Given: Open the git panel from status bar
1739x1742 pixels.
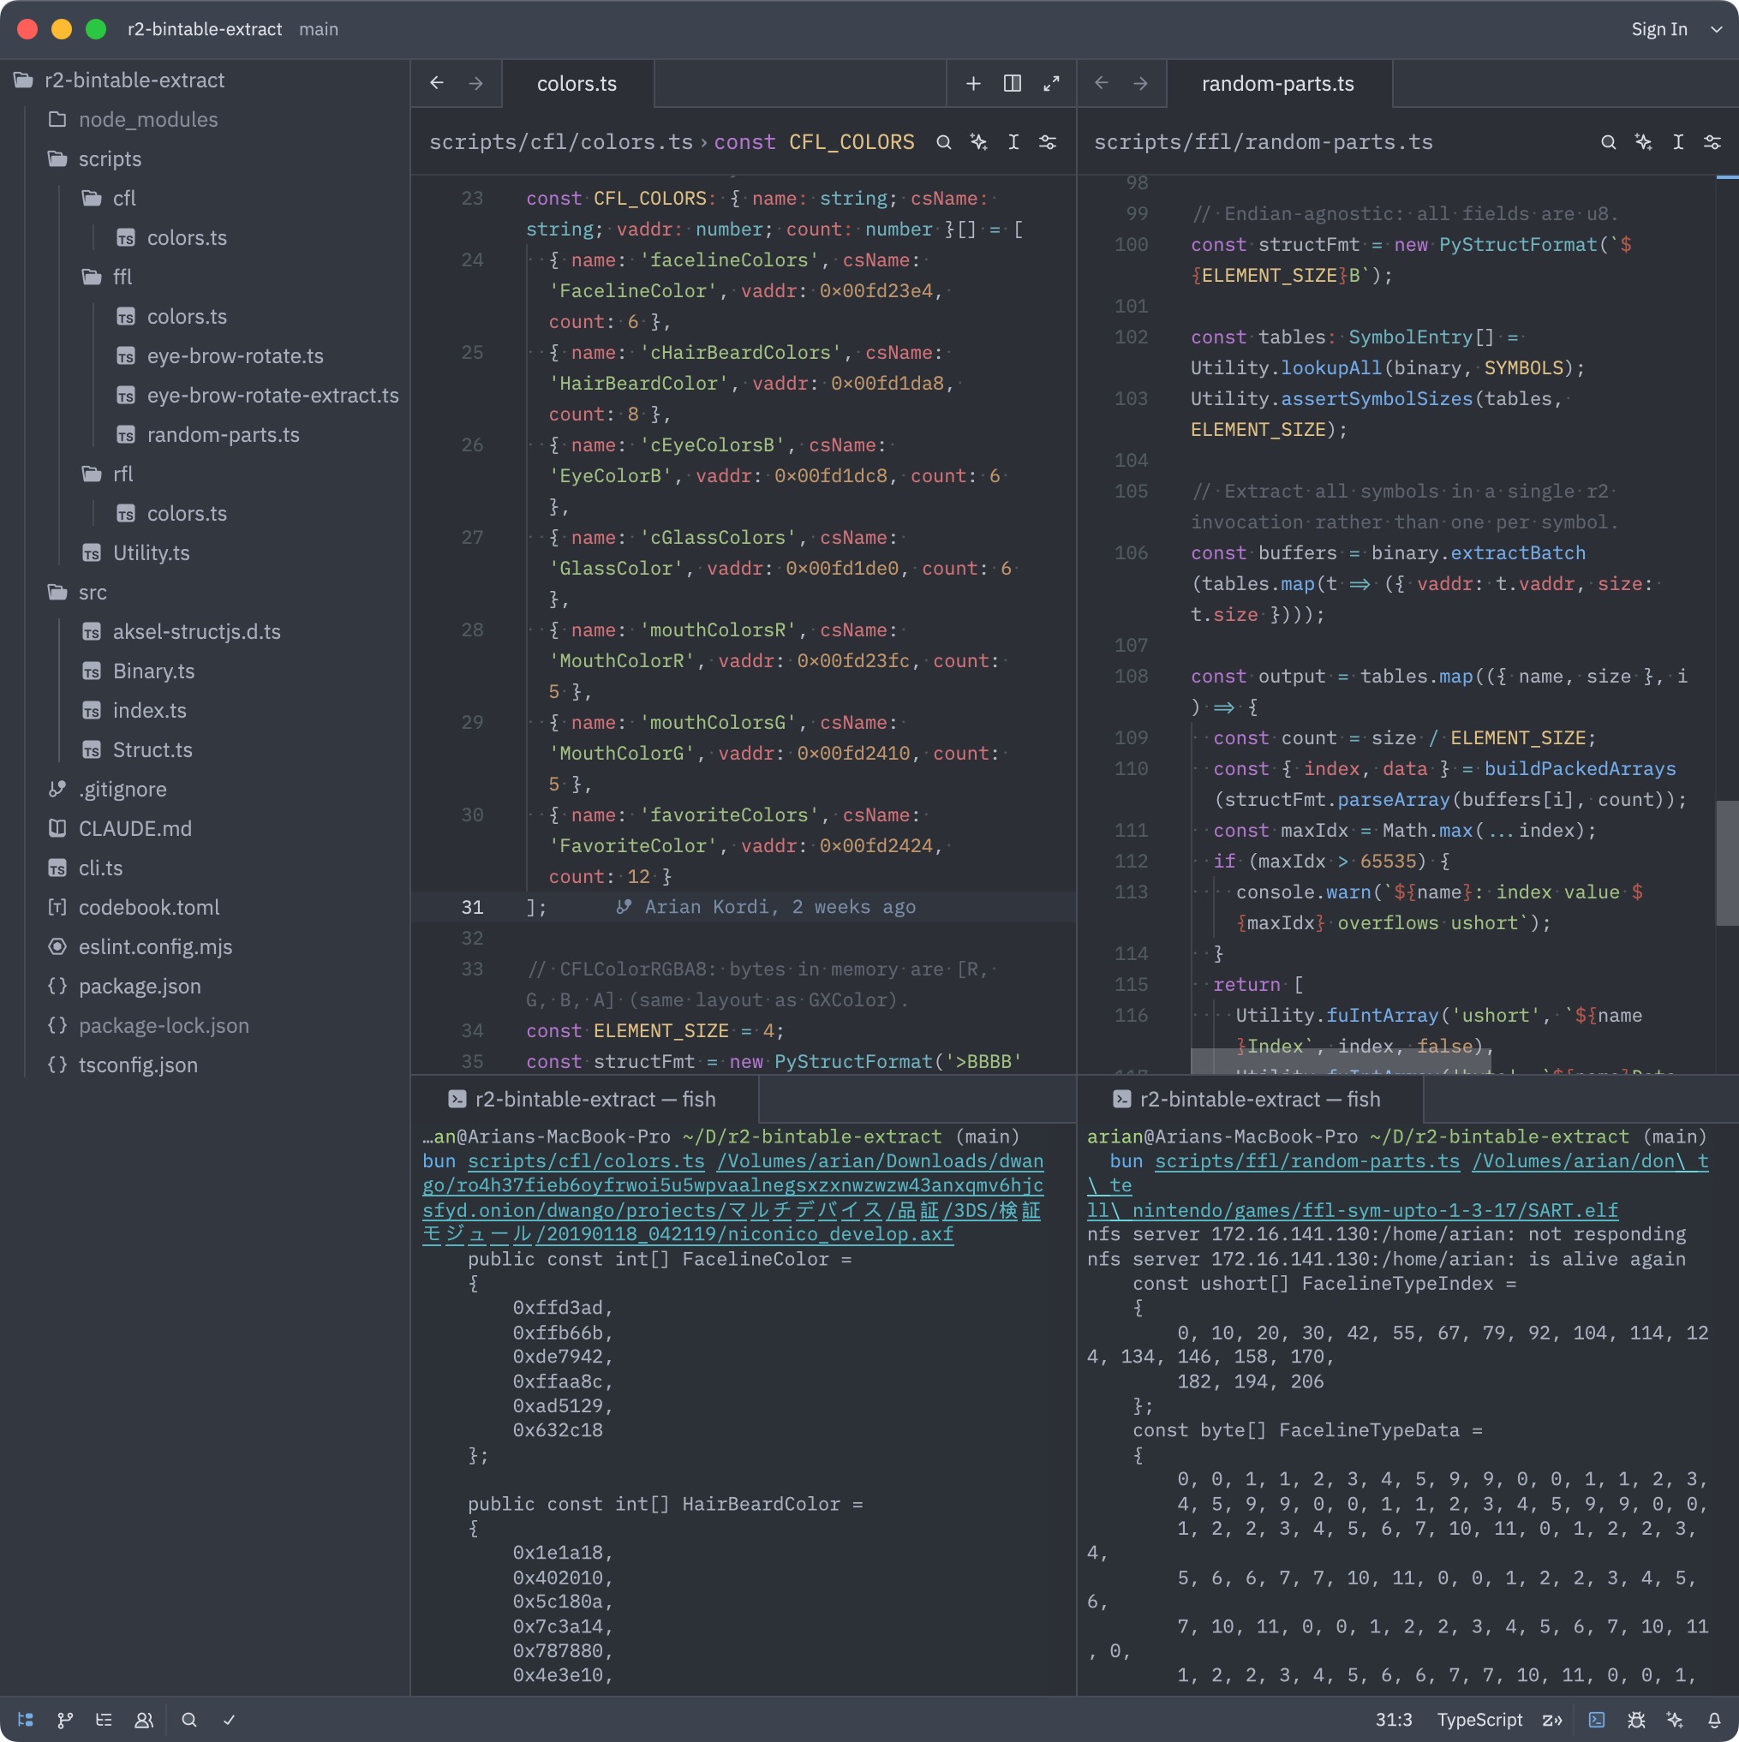Looking at the screenshot, I should pos(65,1720).
